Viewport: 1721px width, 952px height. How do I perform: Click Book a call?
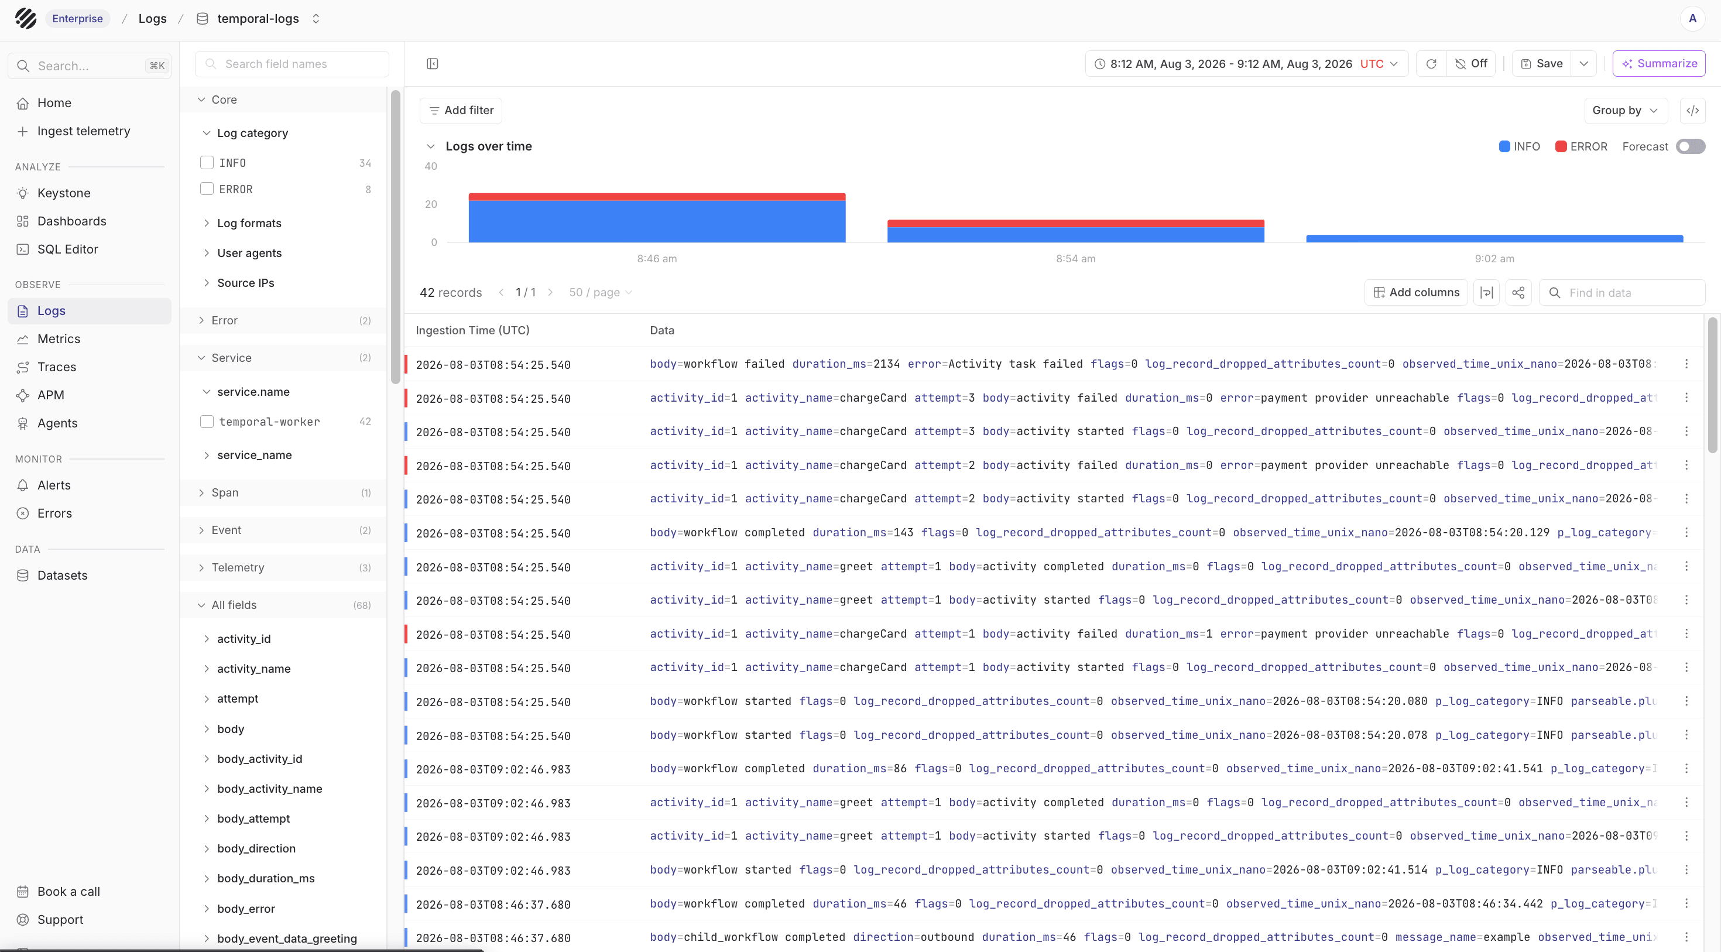tap(90, 891)
